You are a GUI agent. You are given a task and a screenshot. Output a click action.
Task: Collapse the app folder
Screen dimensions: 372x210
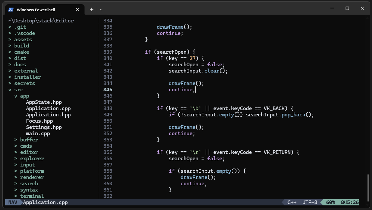[21, 96]
